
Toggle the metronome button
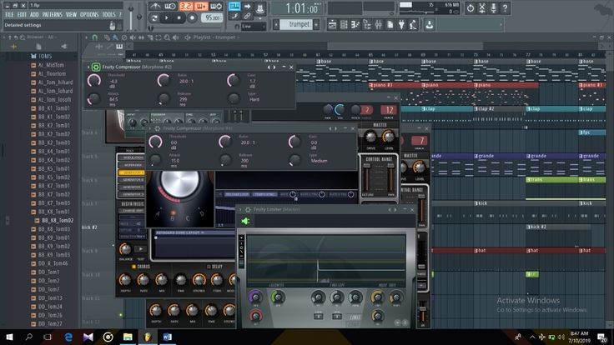click(155, 7)
